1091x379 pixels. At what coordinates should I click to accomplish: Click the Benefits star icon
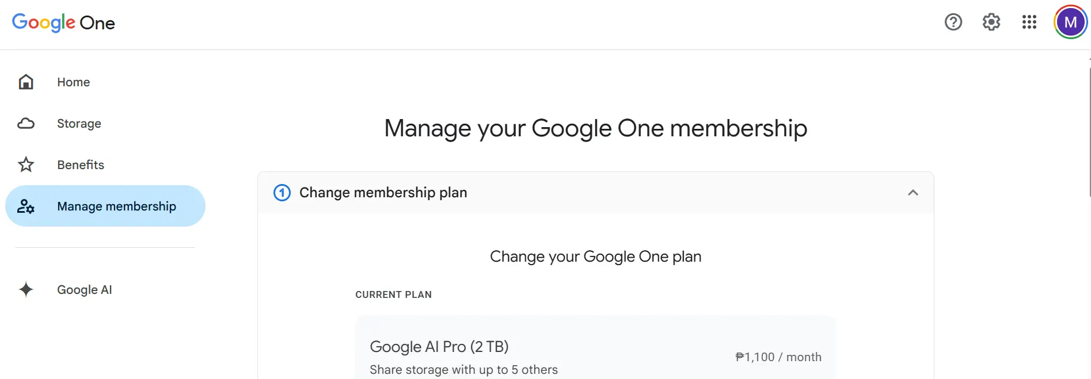26,165
